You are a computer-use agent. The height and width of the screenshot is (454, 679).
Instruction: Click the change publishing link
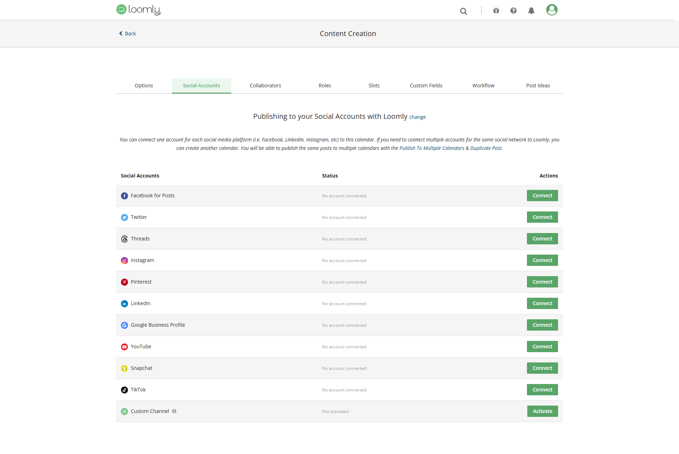[418, 117]
